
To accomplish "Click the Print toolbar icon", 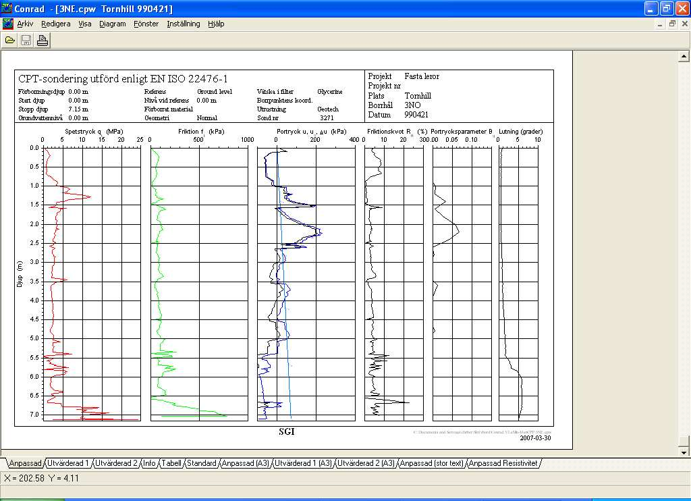I will [43, 41].
